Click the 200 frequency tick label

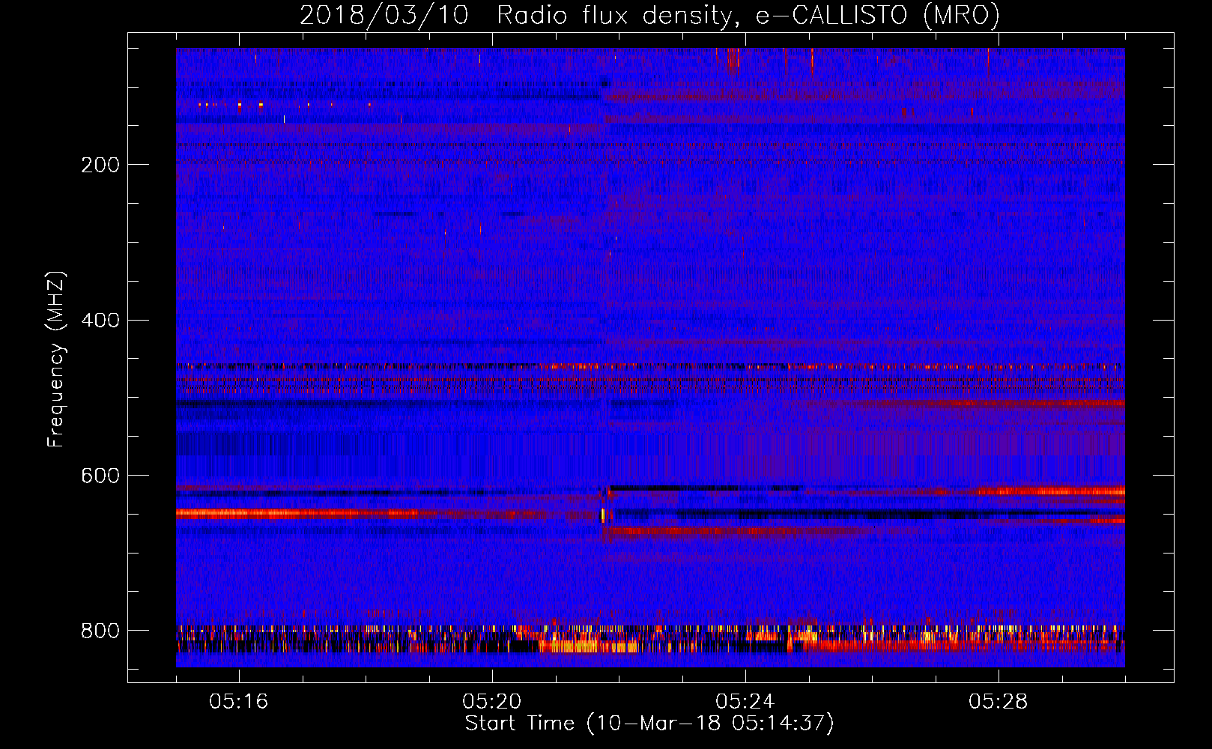coord(100,165)
